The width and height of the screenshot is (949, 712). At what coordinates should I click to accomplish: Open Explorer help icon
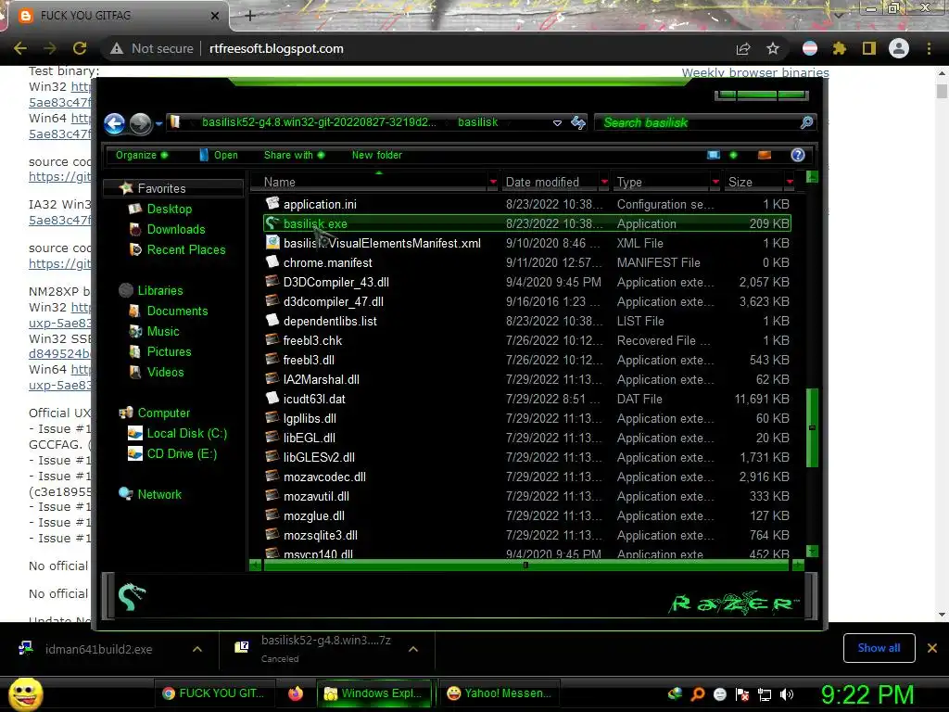pos(798,155)
